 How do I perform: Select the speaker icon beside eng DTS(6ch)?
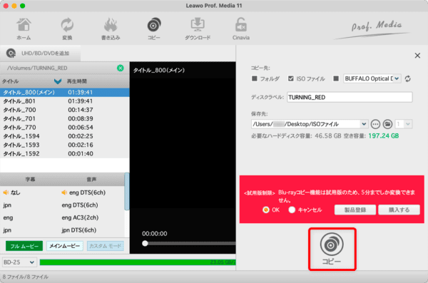tap(64, 192)
